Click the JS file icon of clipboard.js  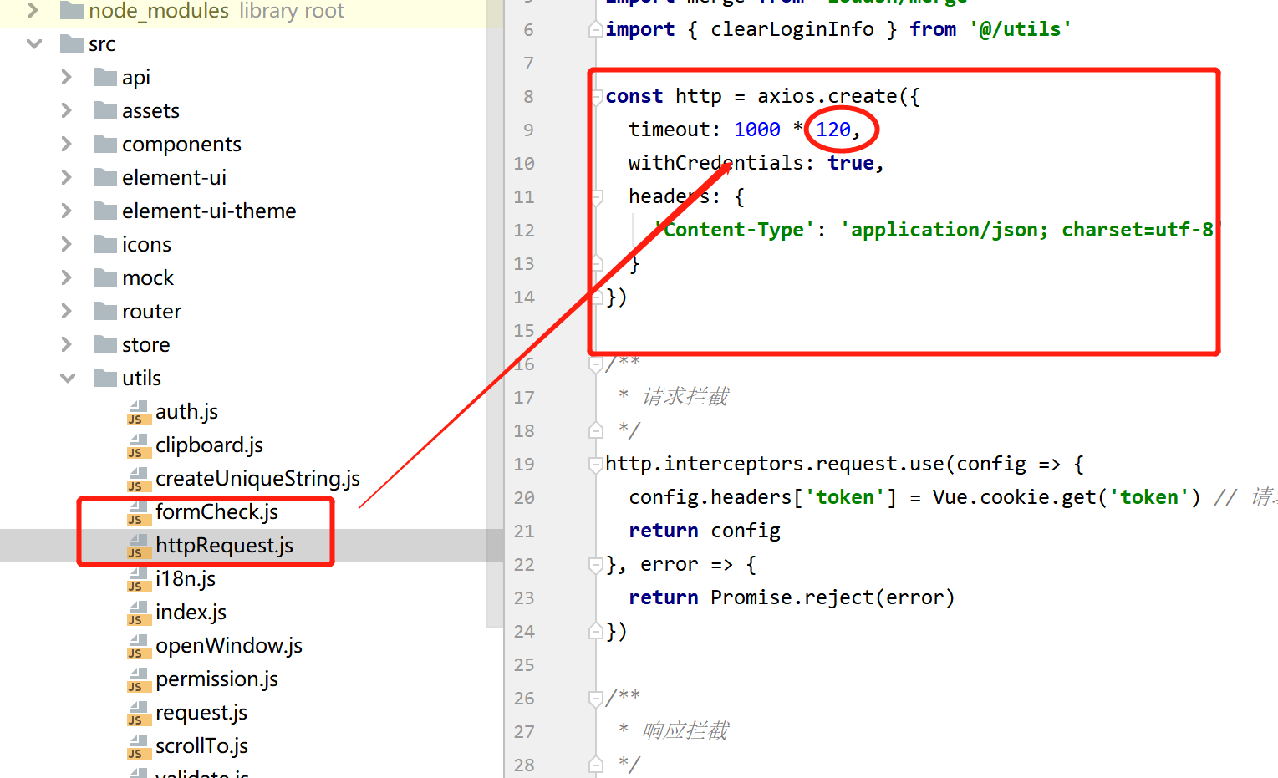click(x=138, y=445)
